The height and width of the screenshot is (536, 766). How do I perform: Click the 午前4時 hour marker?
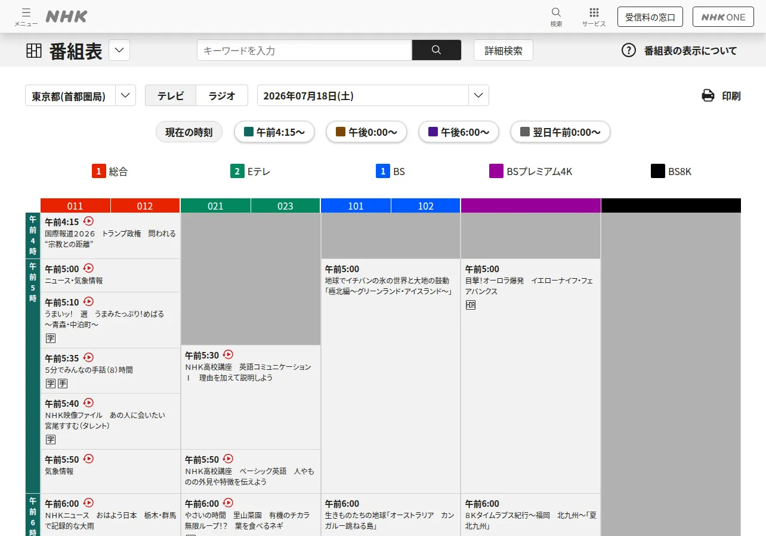(33, 235)
